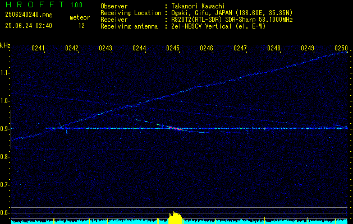The width and height of the screenshot is (353, 224).
Task: Click the 0.7 frequency axis label
Action: tap(5, 185)
